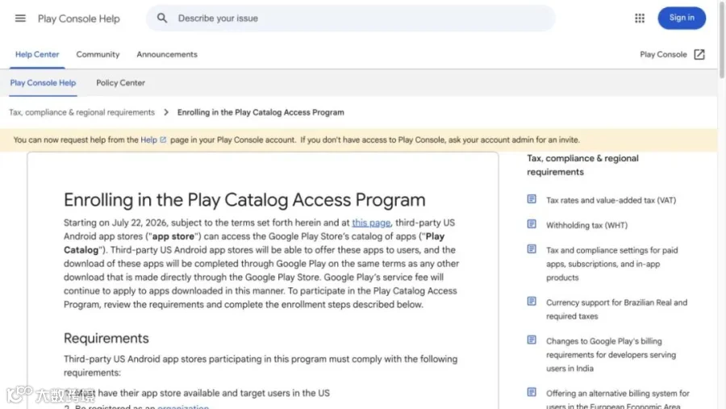The image size is (726, 409).
Task: Click the page vertical scrollbar
Action: tap(721, 40)
